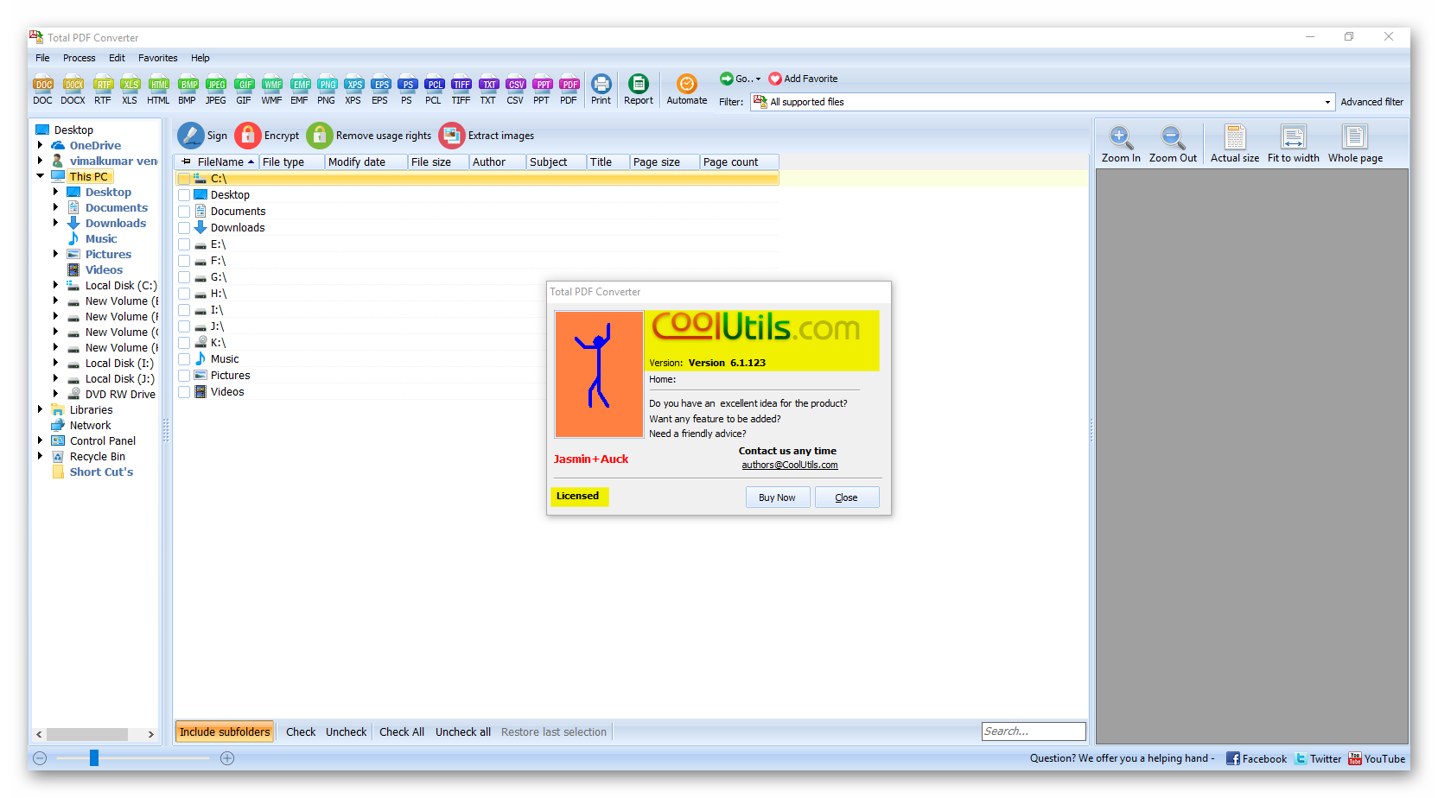Expand the Libraries tree node
Viewport: 1438px width, 798px height.
click(x=40, y=409)
